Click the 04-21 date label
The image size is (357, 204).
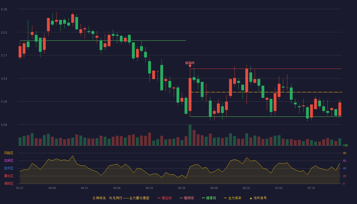tap(84, 188)
